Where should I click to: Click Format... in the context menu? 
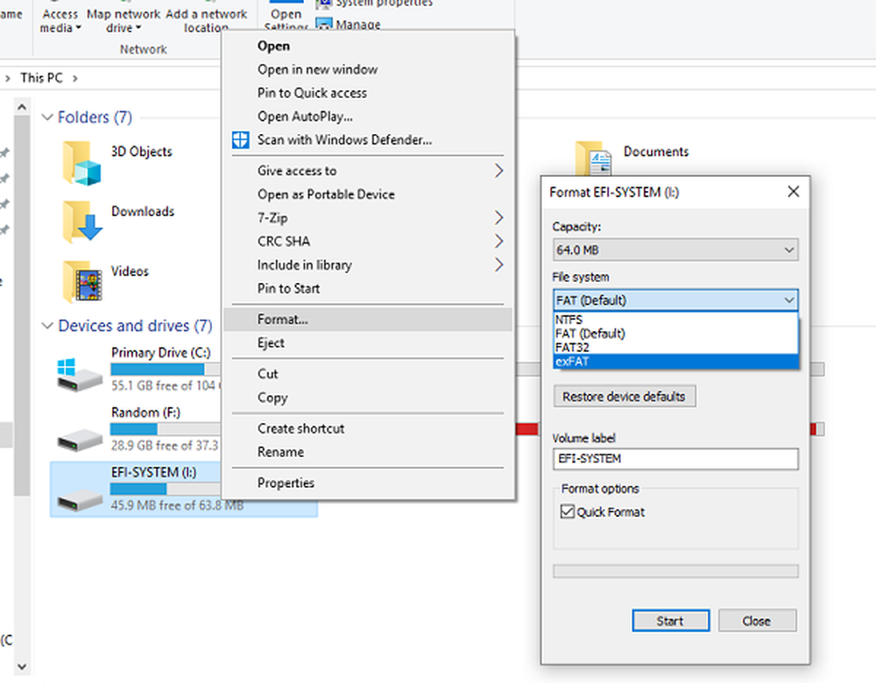coord(368,319)
